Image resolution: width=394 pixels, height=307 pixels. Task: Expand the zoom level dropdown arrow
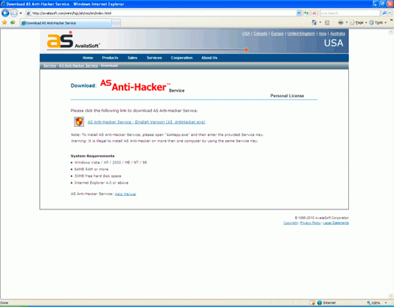[x=386, y=302]
